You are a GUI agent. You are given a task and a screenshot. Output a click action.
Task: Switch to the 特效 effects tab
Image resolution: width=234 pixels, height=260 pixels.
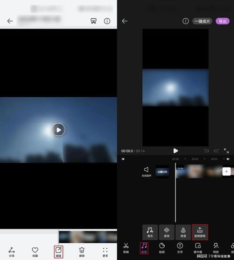click(x=216, y=248)
